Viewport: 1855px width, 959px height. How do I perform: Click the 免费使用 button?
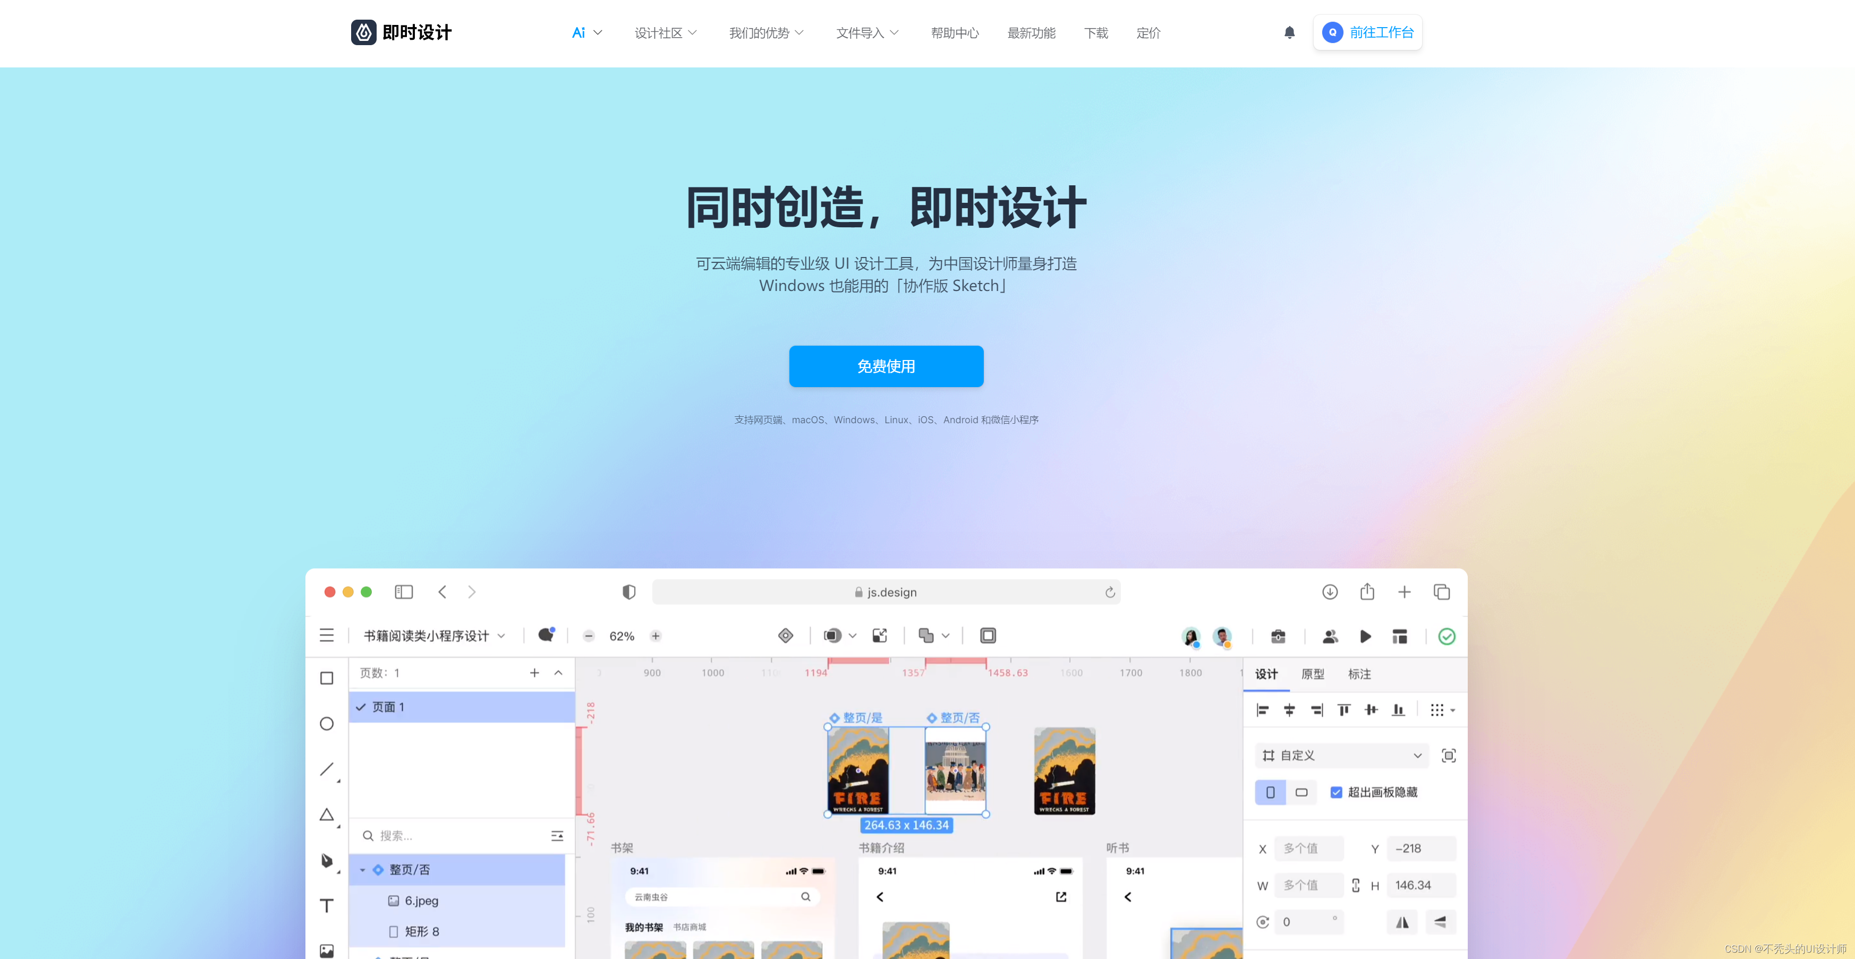[x=886, y=366]
